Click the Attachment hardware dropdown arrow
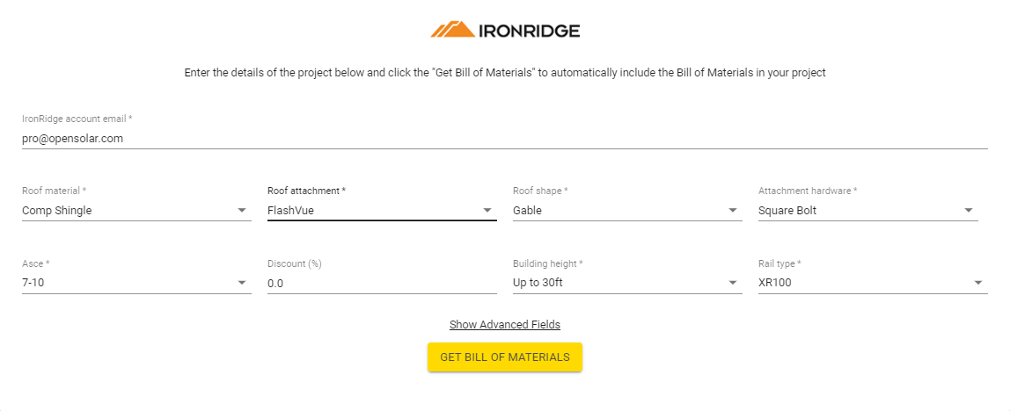This screenshot has width=1010, height=411. point(968,210)
